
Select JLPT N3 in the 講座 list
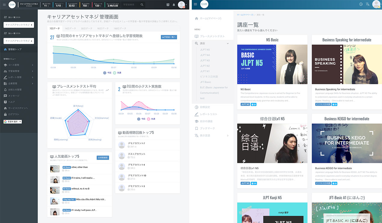tap(205, 61)
